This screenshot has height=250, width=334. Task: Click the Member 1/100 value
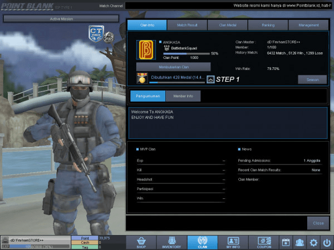(x=272, y=47)
